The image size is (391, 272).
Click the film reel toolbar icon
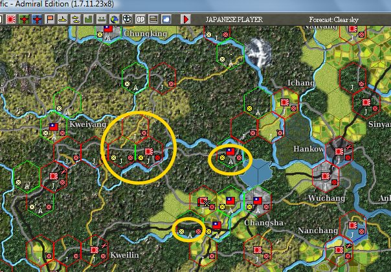coord(128,19)
